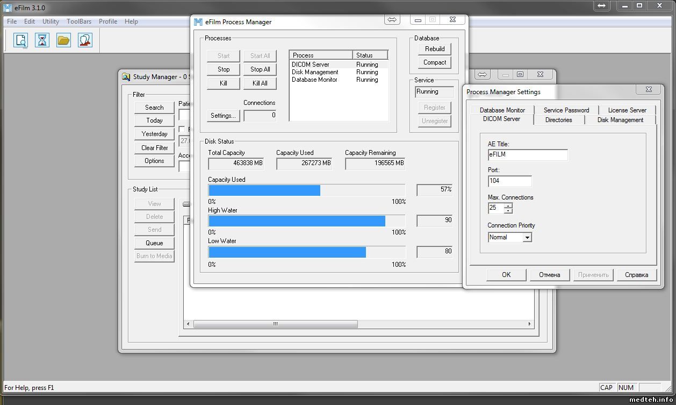The image size is (676, 405).
Task: Click double-arrow button in main eFilm title bar
Action: [602, 6]
